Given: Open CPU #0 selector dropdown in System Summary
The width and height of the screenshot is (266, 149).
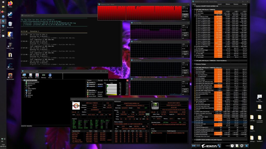Looking at the screenshot, I should (x=76, y=112).
